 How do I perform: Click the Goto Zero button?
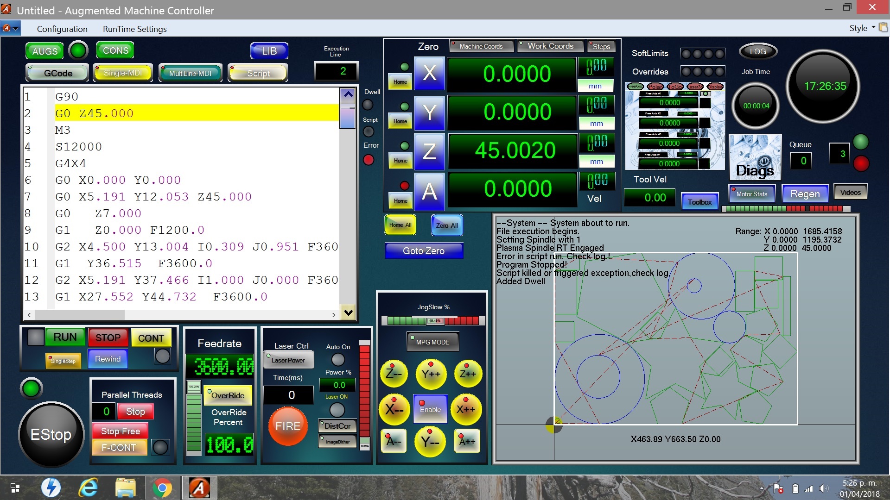424,250
